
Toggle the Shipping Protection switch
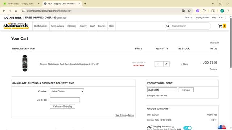(x=187, y=128)
